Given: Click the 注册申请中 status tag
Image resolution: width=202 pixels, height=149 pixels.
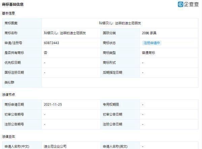Looking at the screenshot, I should click(151, 43).
